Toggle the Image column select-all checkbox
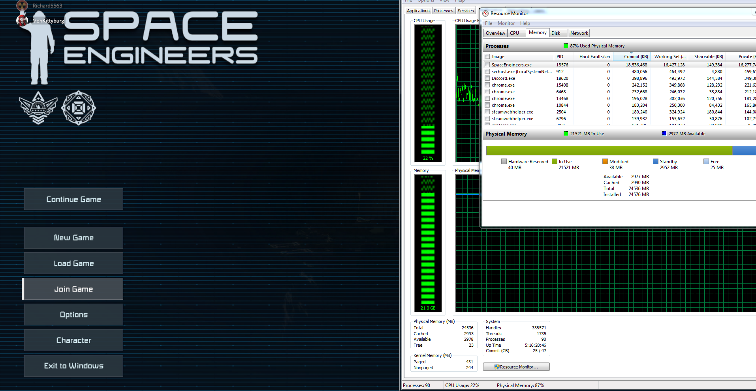This screenshot has width=756, height=391. (487, 57)
